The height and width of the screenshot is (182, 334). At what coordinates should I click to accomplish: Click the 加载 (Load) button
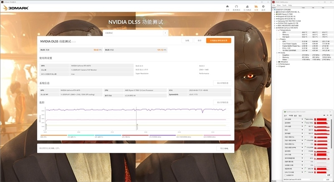pos(187,41)
